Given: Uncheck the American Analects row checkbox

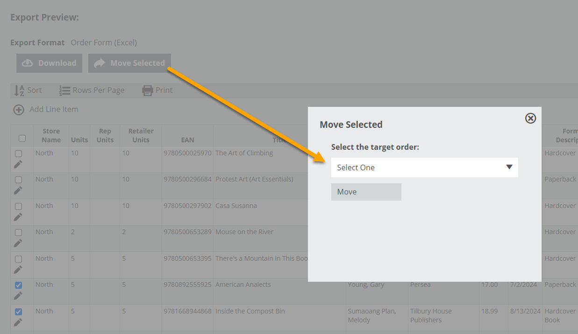Looking at the screenshot, I should tap(18, 285).
